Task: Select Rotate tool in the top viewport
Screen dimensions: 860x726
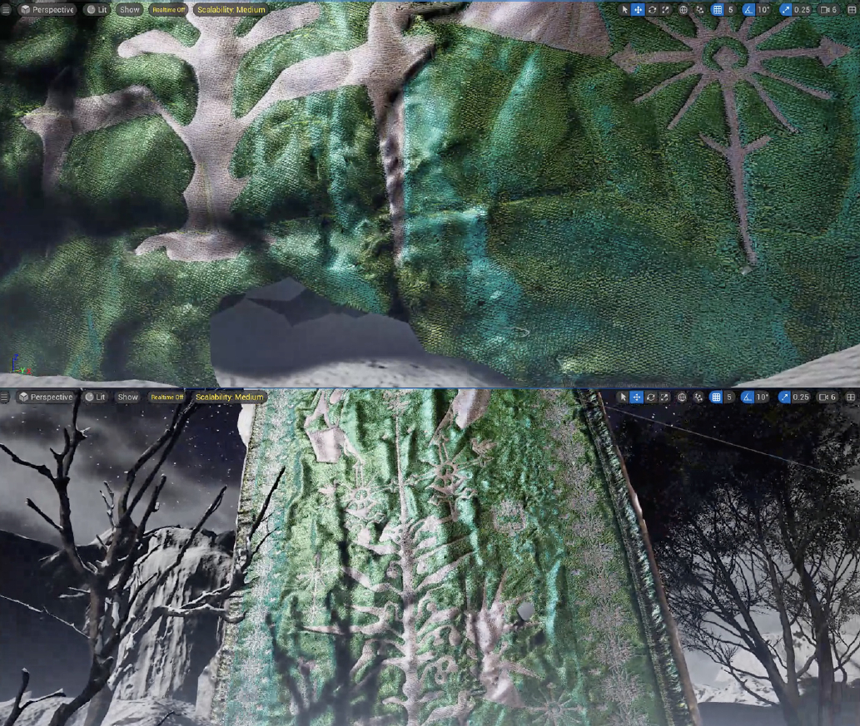Action: [652, 10]
